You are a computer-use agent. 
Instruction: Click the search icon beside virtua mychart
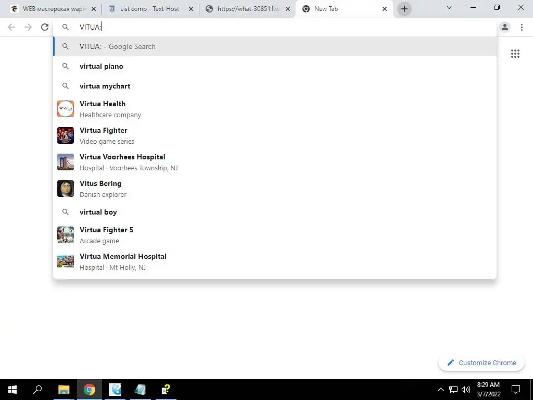click(66, 86)
